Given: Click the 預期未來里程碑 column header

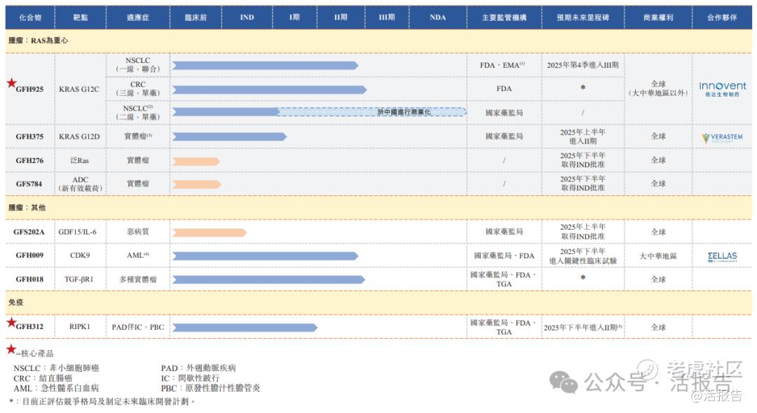Looking at the screenshot, I should (582, 17).
